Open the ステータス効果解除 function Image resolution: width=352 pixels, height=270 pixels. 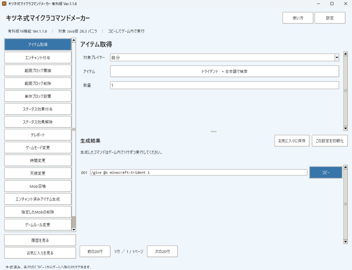(38, 122)
